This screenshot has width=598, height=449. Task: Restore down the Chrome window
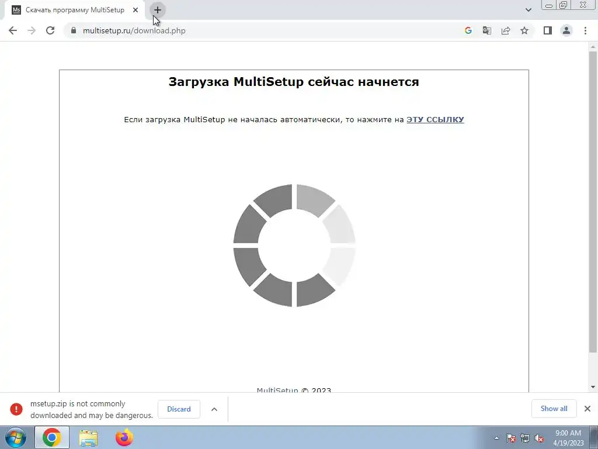point(563,5)
